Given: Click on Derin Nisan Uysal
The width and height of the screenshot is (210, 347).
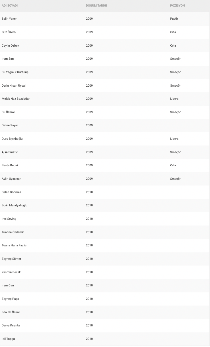Looking at the screenshot, I should 13,86.
